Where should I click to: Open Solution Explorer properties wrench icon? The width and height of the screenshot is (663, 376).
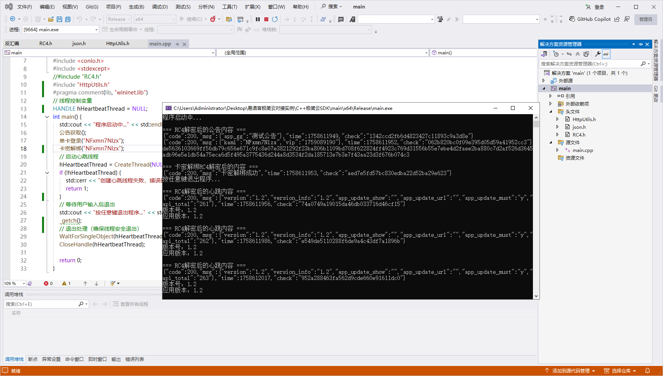(x=597, y=54)
